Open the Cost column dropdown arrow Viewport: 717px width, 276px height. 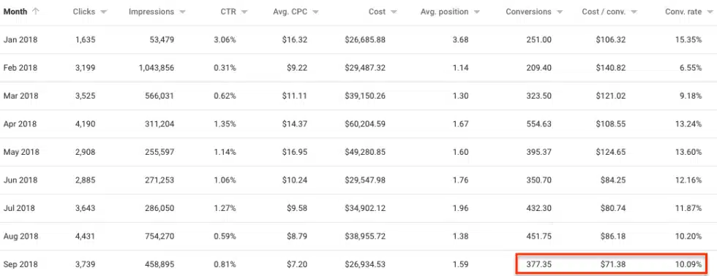click(394, 12)
